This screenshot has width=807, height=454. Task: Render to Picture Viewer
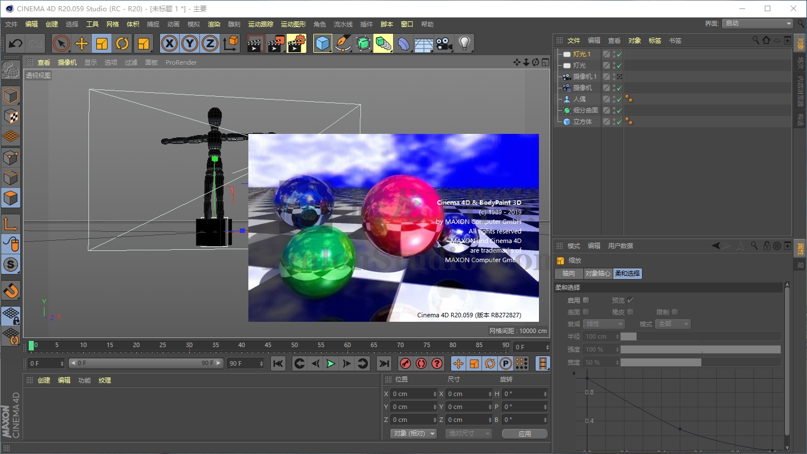point(276,43)
